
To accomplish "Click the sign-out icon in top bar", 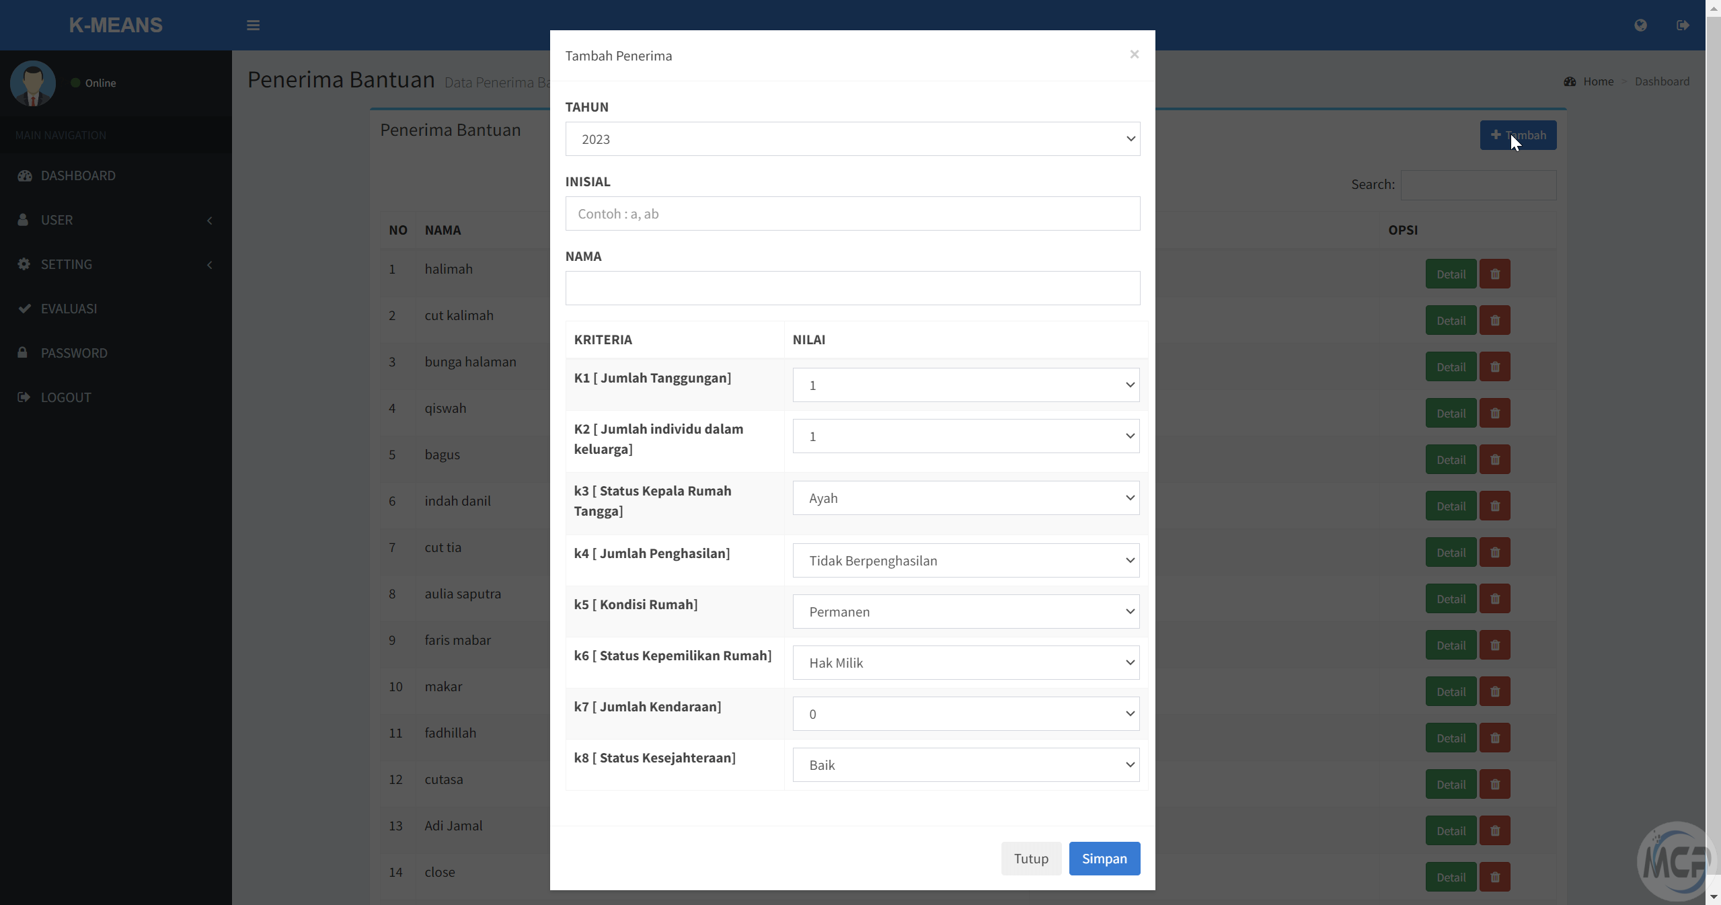I will [1683, 26].
